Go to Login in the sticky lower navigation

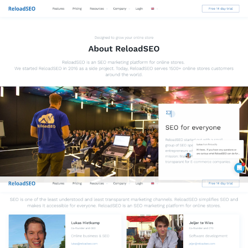coord(139,184)
